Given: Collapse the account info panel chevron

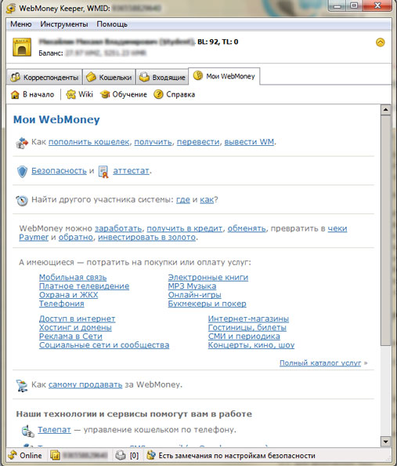Looking at the screenshot, I should (380, 42).
